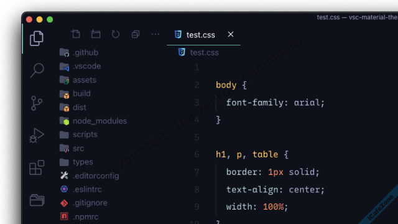Click 'text-align' property on line 8
The width and height of the screenshot is (398, 224).
pos(252,190)
